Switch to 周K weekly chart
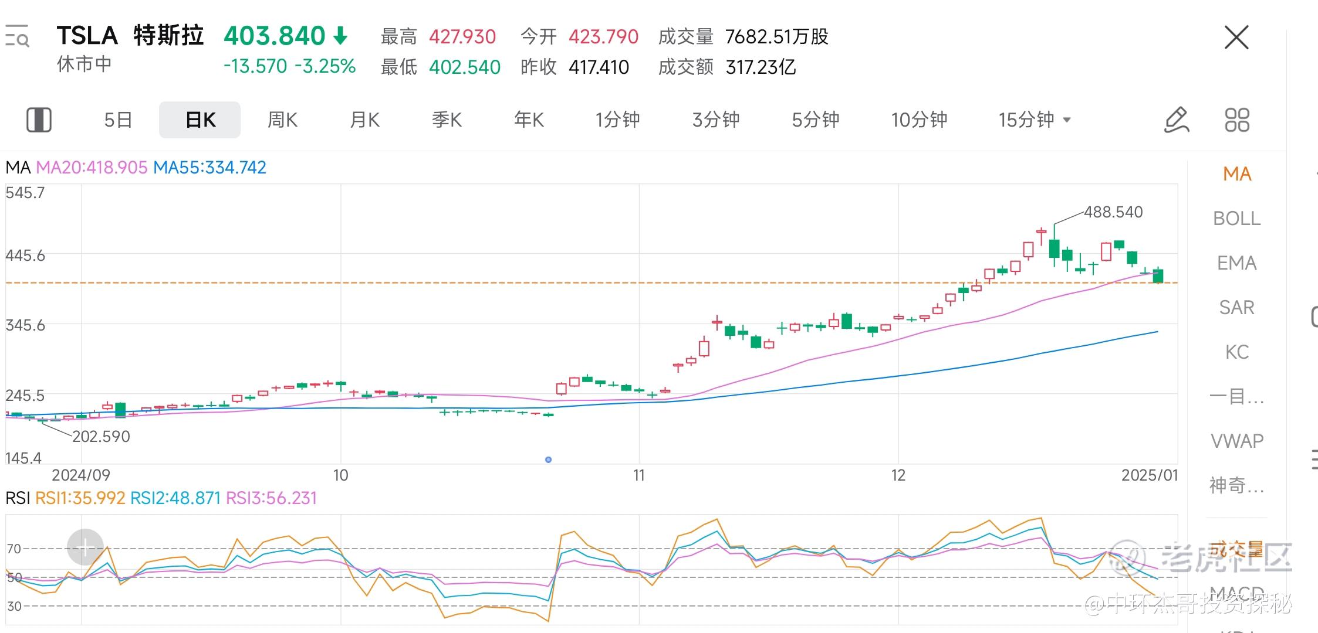This screenshot has width=1318, height=633. click(x=282, y=120)
